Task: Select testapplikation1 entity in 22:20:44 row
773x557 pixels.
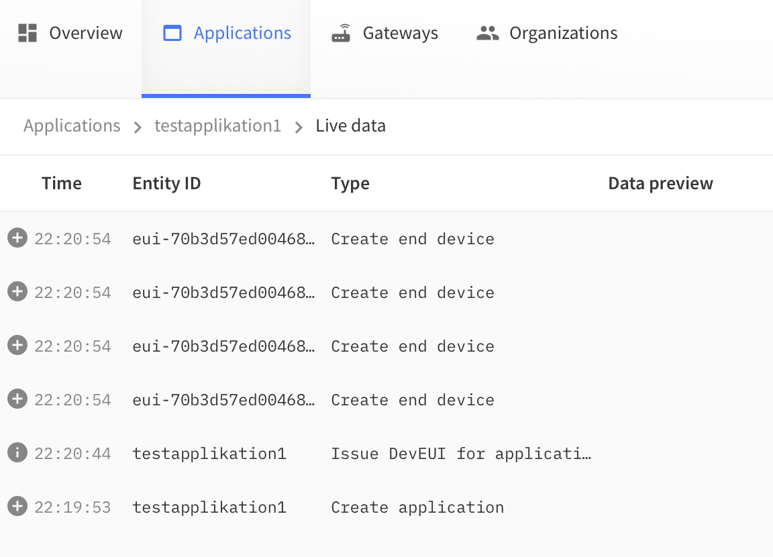Action: [x=209, y=454]
